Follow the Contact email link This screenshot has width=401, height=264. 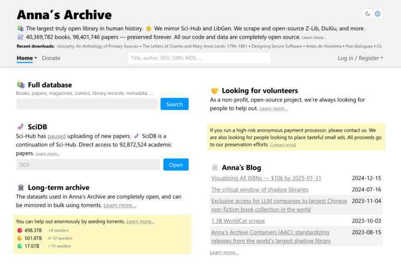pos(283,145)
